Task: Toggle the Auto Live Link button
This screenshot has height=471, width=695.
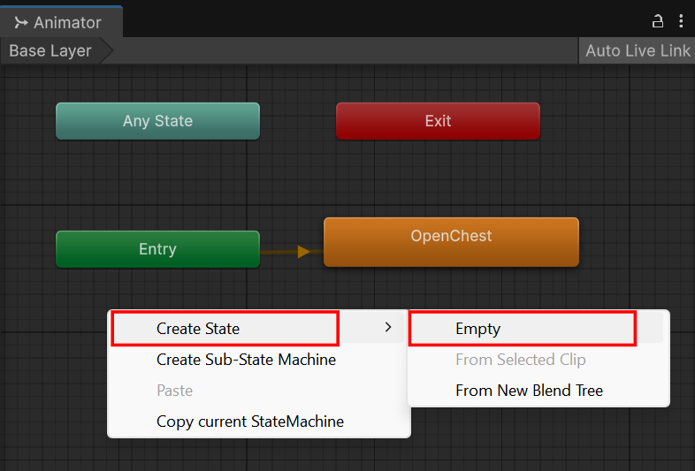Action: 637,50
